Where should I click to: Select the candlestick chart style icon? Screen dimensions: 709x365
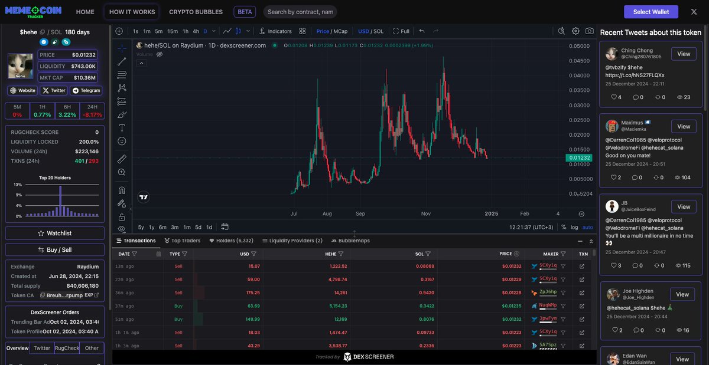click(239, 31)
